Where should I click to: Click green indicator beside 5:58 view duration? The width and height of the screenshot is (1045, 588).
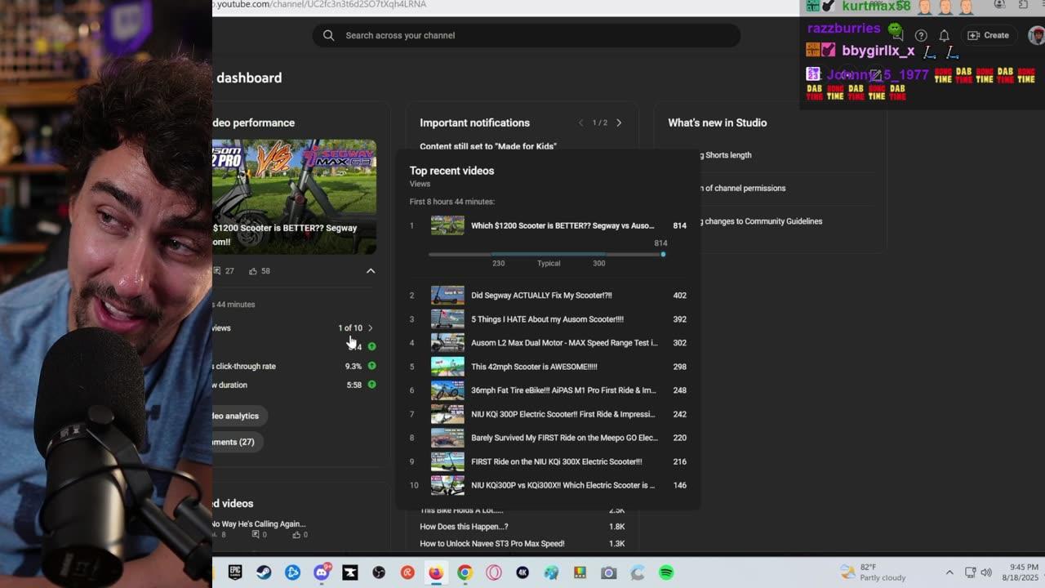(x=371, y=385)
